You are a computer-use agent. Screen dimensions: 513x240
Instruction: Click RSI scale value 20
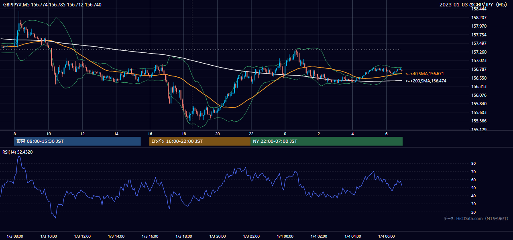tap(474, 212)
